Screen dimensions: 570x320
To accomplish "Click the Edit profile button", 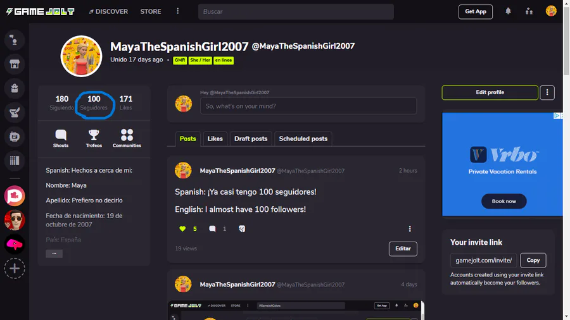I will click(490, 92).
